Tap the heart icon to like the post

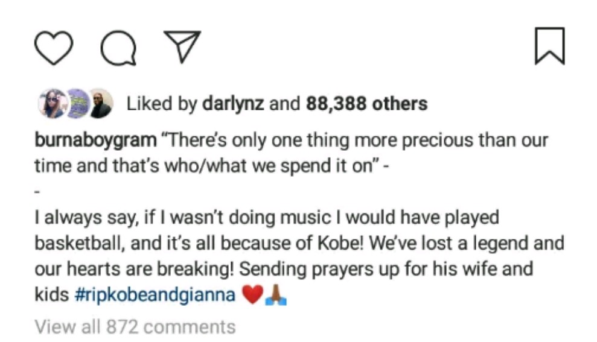pos(54,46)
